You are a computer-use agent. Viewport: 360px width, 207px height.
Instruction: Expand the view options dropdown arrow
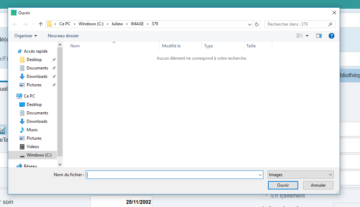click(x=307, y=36)
